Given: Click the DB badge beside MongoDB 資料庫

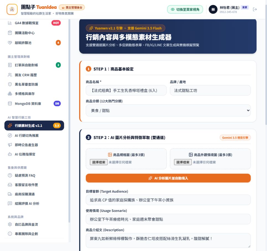Looking at the screenshot, I should pyautogui.click(x=57, y=104).
